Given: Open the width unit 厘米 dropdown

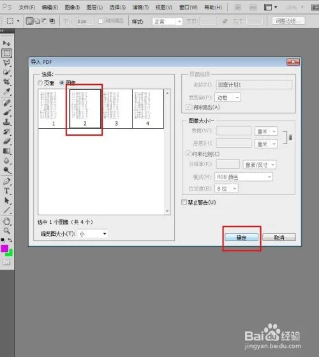Looking at the screenshot, I should (265, 131).
